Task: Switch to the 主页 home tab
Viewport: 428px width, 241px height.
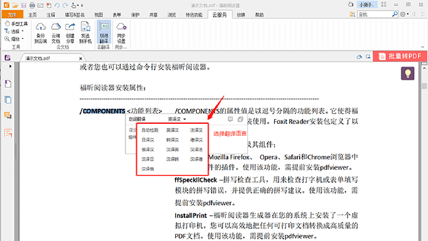Action: click(x=33, y=15)
